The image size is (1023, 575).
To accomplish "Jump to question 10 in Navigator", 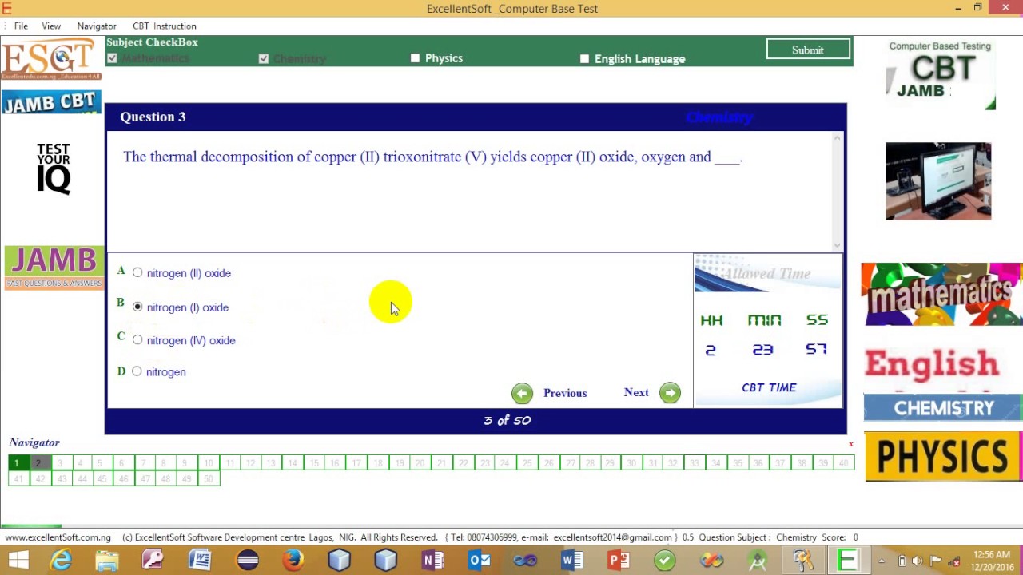I will click(x=208, y=463).
